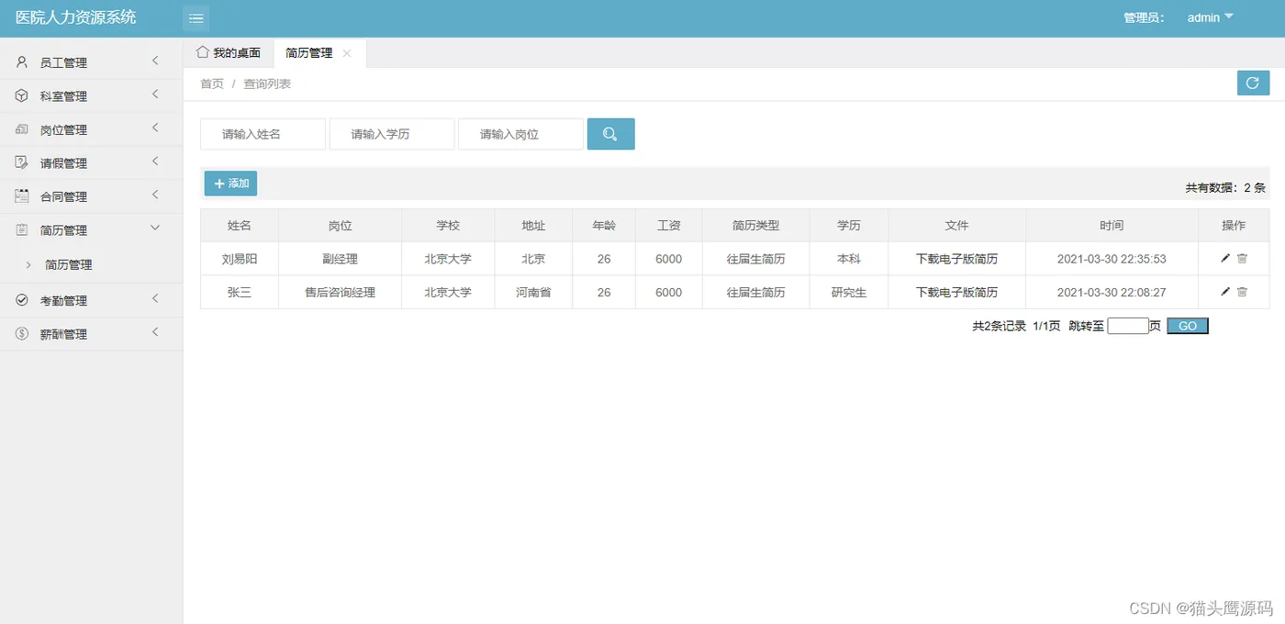Click the refresh icon button
The image size is (1285, 624).
(1253, 84)
